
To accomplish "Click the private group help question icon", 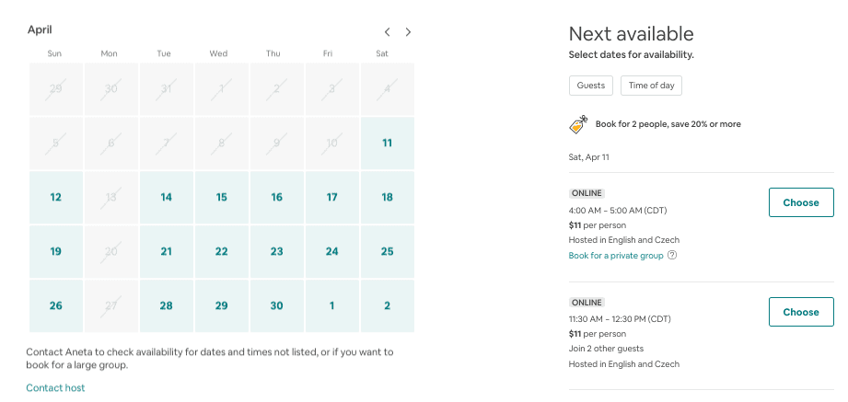I will coord(672,256).
